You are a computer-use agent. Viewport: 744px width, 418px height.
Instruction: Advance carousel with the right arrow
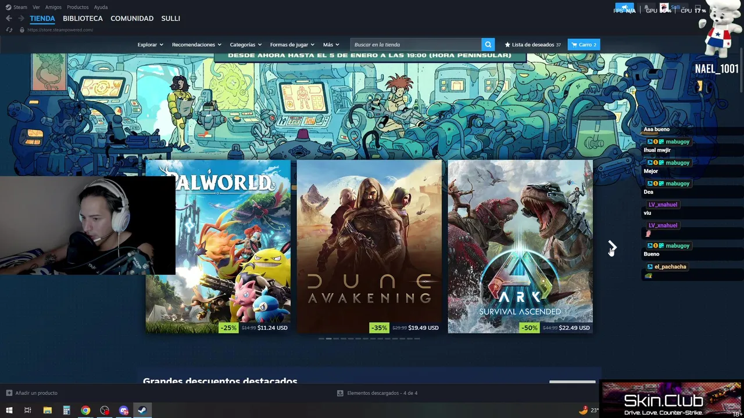(612, 247)
